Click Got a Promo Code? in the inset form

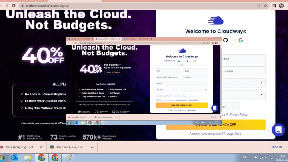pos(164,96)
